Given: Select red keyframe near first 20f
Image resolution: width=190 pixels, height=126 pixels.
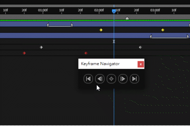Looking at the screenshot, I should point(24,53).
